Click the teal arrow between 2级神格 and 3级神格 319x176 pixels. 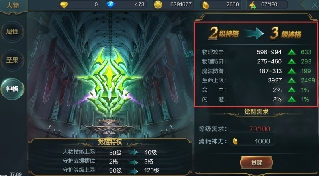(254, 33)
